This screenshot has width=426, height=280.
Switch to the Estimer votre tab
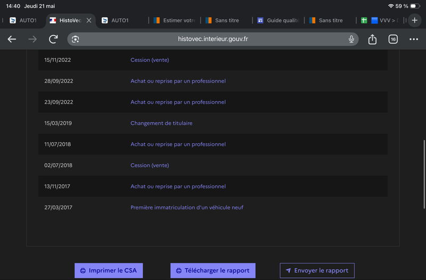point(175,20)
